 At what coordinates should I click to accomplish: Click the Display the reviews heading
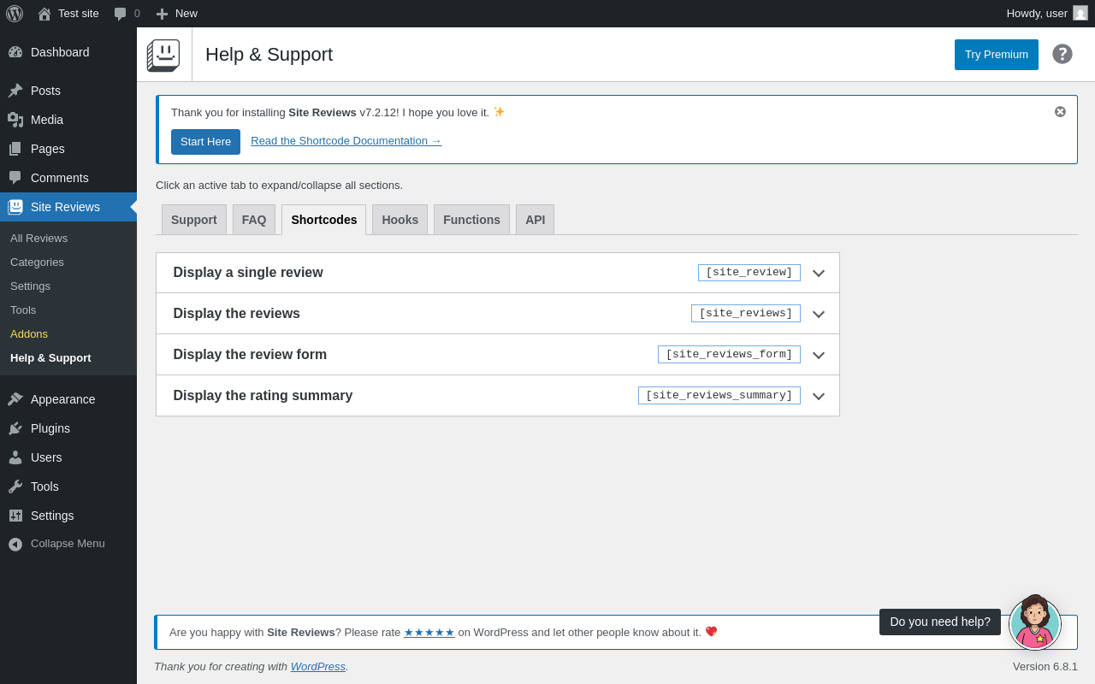click(237, 314)
